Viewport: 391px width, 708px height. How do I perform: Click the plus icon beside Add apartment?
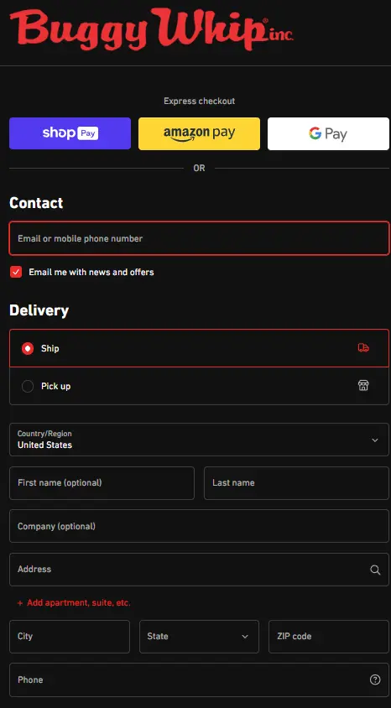tap(20, 603)
